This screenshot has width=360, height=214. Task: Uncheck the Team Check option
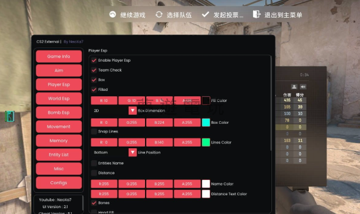[94, 70]
